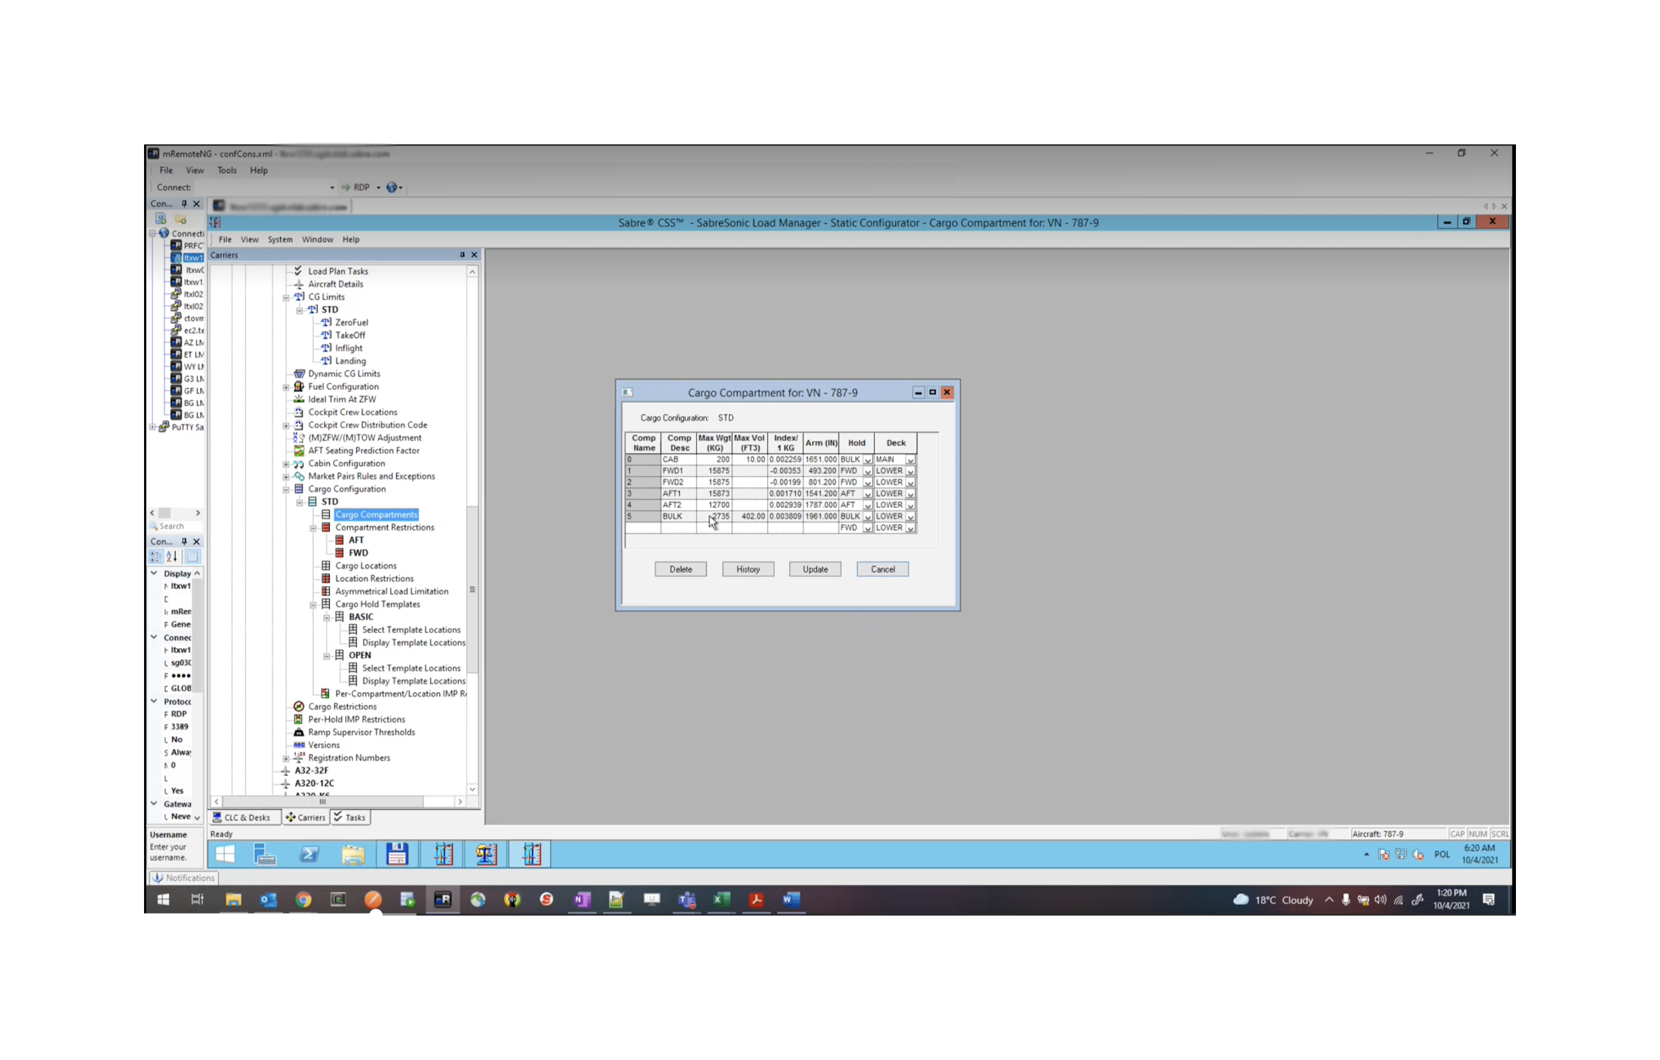
Task: Click the globe icon in mRemoteNG toolbar
Action: 392,187
